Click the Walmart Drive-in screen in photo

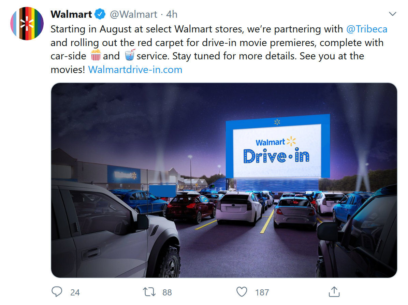[278, 146]
